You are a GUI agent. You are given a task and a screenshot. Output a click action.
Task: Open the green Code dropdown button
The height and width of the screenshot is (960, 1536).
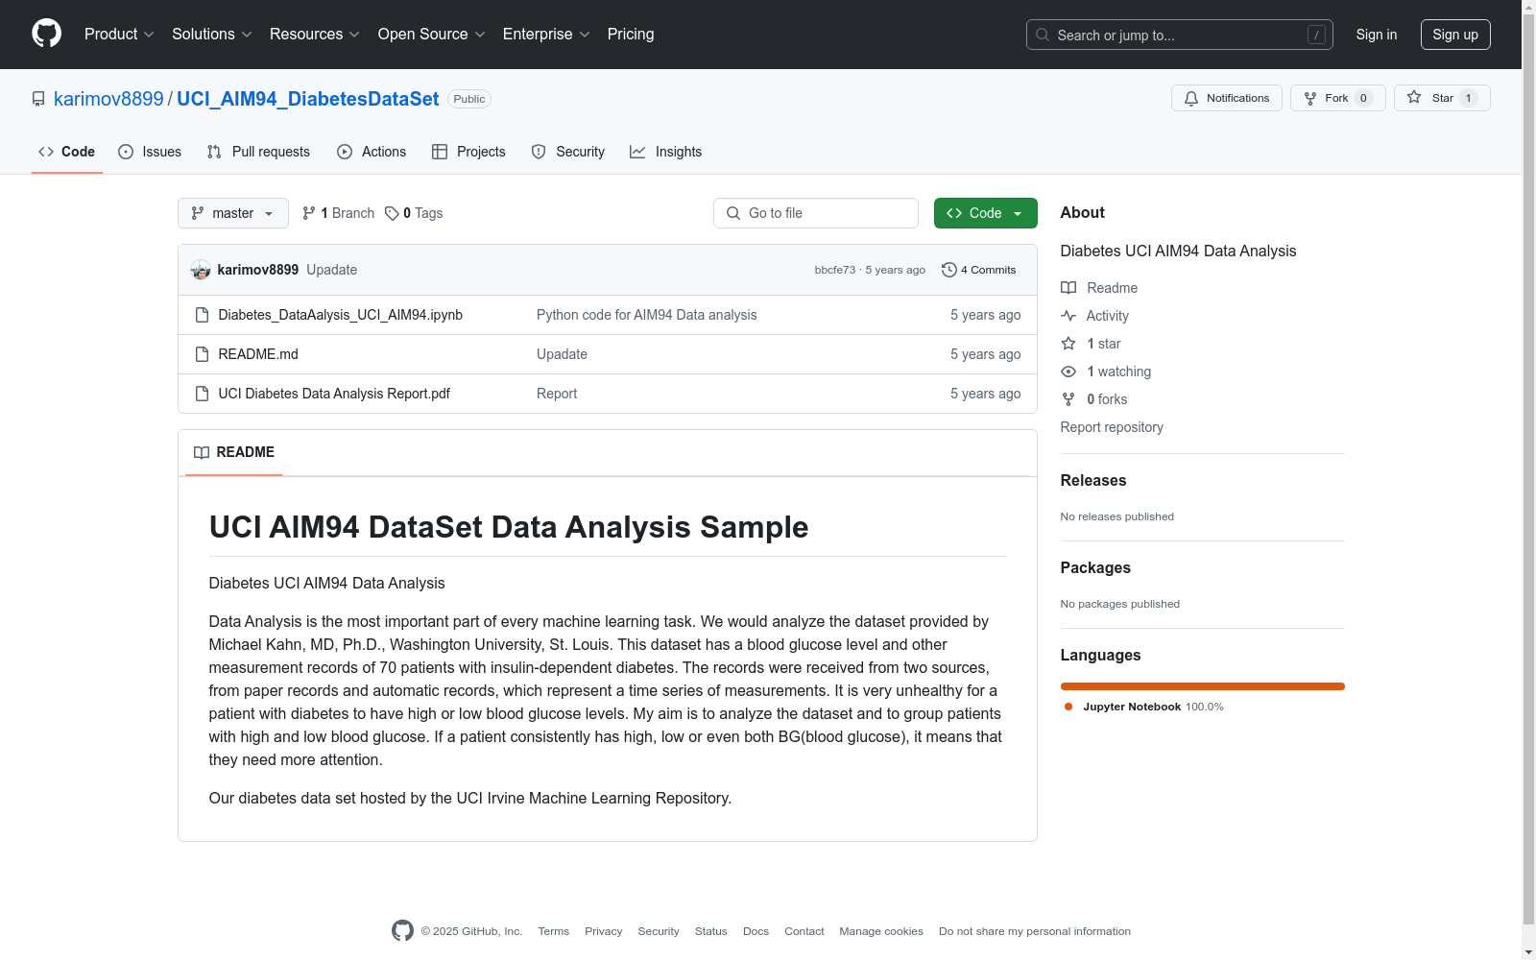[985, 213]
